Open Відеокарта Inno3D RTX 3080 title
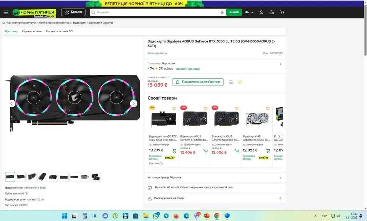367x221 pixels. click(163, 138)
